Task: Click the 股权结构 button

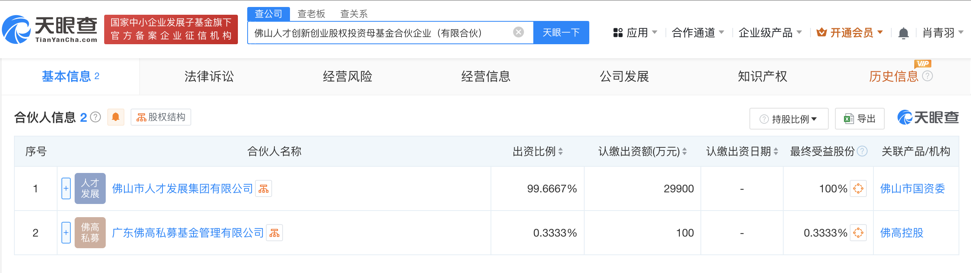Action: coord(161,117)
